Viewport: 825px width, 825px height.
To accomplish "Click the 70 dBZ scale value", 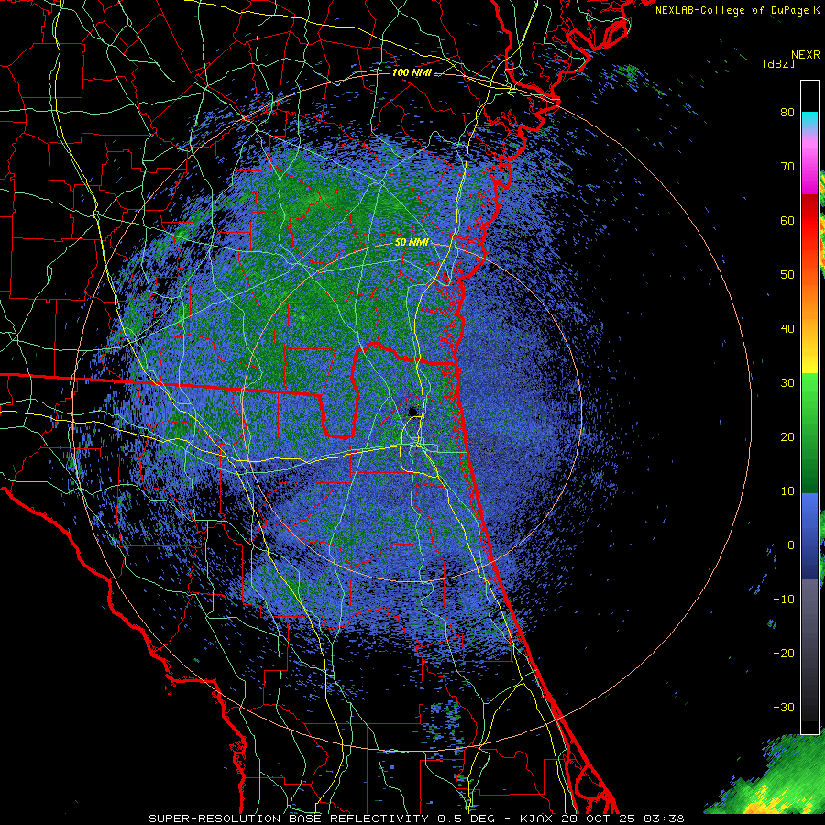I will point(787,167).
